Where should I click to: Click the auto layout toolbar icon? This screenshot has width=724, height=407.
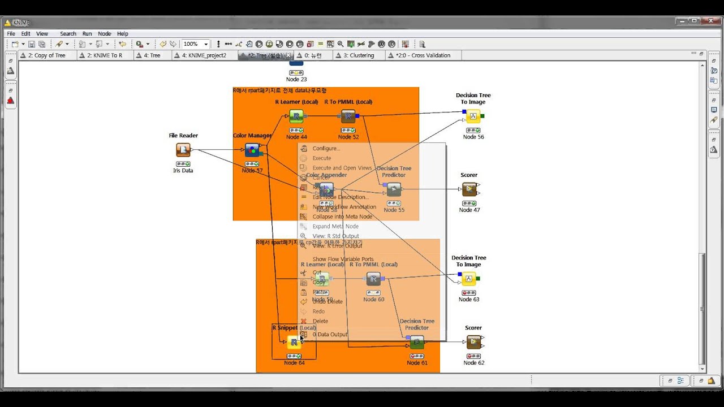pyautogui.click(x=239, y=44)
